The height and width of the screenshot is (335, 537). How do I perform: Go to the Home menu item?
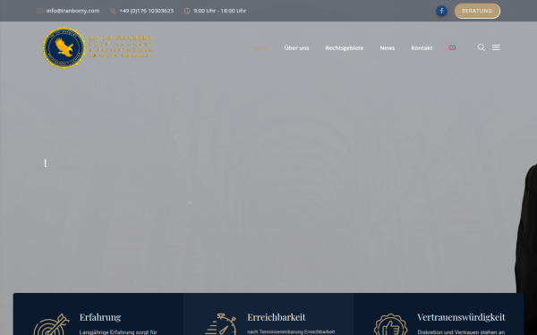coord(260,48)
